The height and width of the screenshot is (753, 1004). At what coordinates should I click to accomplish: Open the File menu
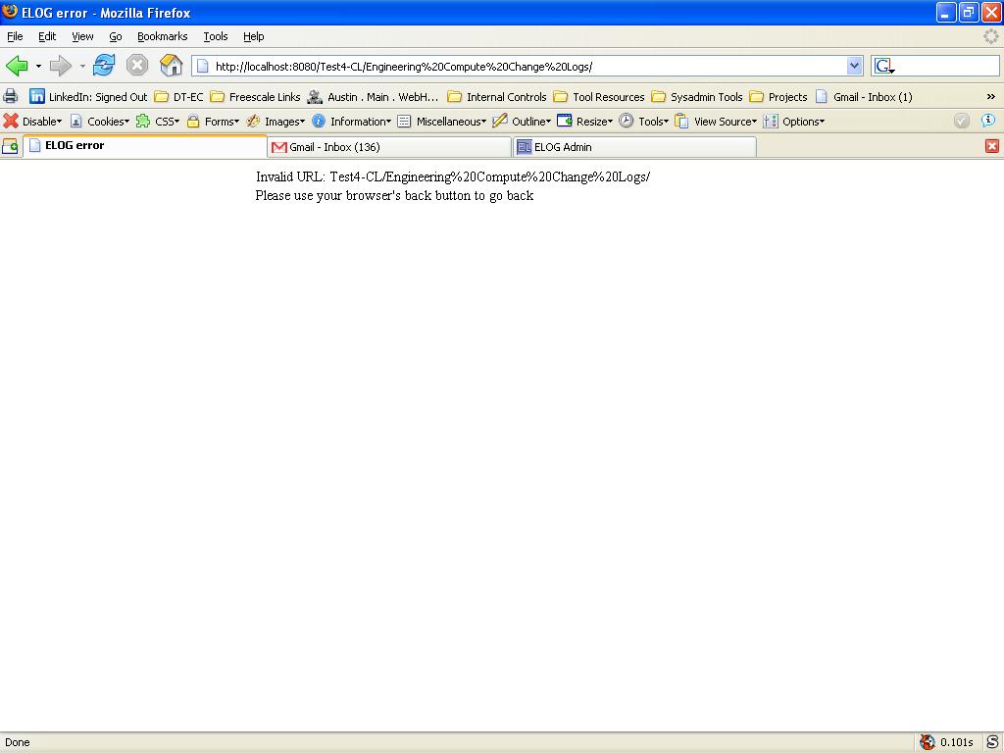(x=15, y=36)
